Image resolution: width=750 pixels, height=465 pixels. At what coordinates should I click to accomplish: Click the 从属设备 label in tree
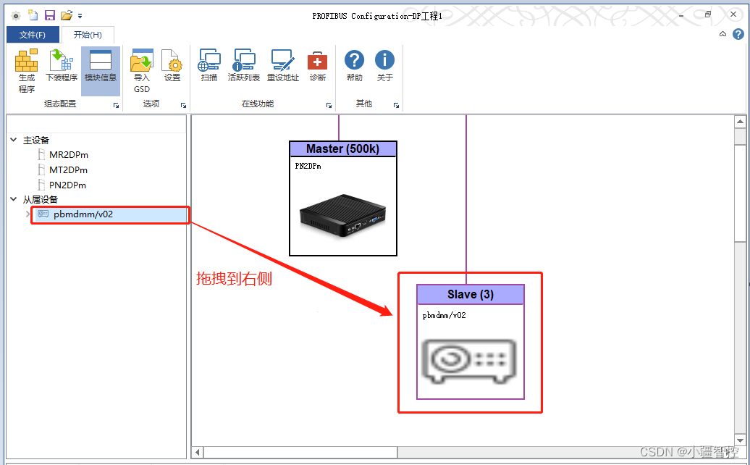41,199
